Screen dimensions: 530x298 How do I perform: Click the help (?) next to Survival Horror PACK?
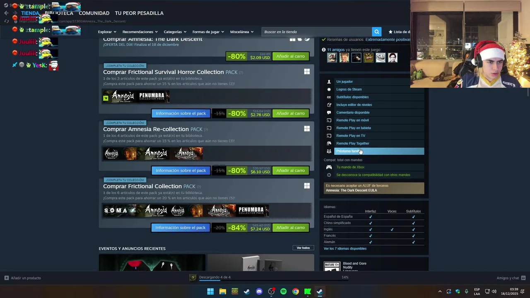(x=241, y=72)
